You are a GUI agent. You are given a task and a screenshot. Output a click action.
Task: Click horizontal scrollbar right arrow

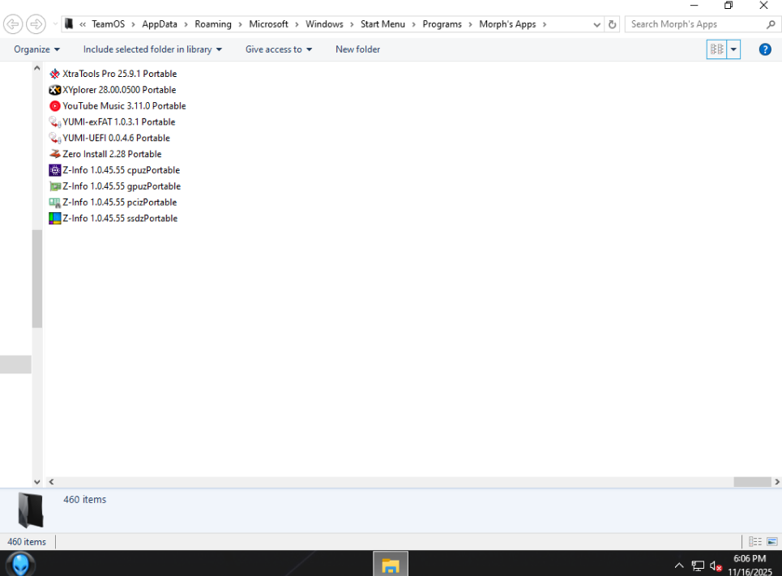(x=776, y=482)
